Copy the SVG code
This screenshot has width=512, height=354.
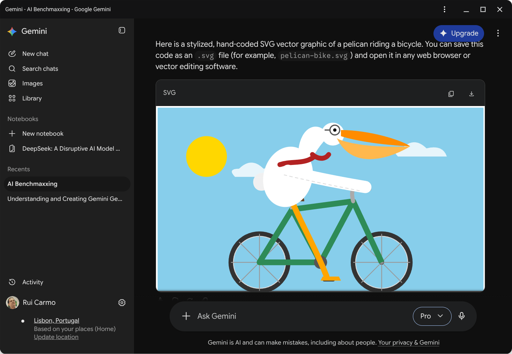click(x=451, y=94)
